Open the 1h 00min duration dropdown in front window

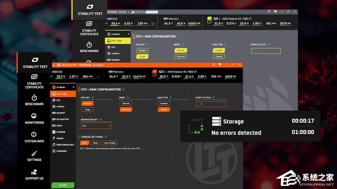[63, 87]
